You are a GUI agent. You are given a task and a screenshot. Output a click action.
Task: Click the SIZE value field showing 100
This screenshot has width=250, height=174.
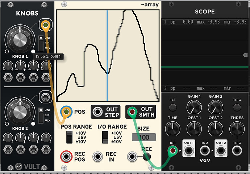point(143,137)
